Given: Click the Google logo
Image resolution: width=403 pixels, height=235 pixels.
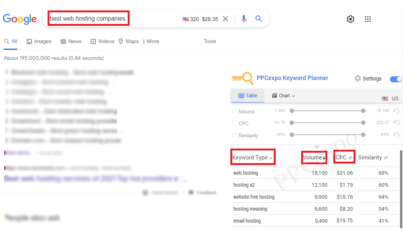Looking at the screenshot, I should pyautogui.click(x=19, y=19).
